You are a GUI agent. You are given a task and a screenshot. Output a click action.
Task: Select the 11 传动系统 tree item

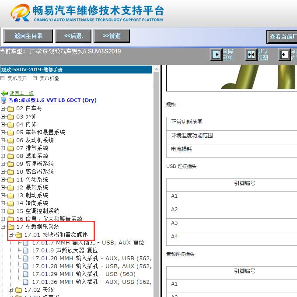pos(32,180)
